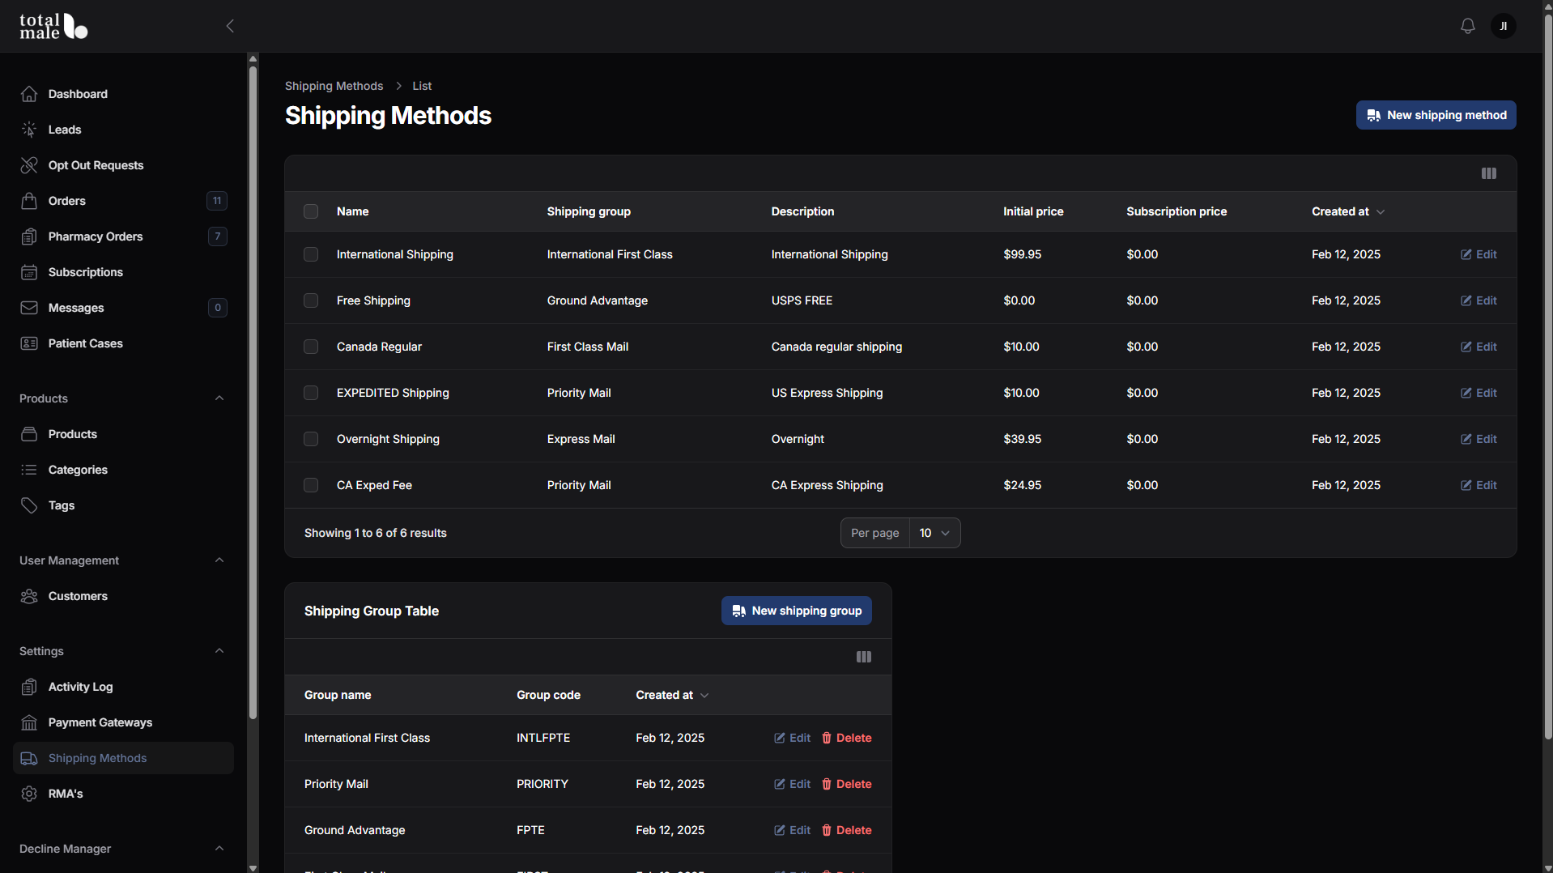1553x873 pixels.
Task: Click the Tags icon in sidebar
Action: click(29, 505)
